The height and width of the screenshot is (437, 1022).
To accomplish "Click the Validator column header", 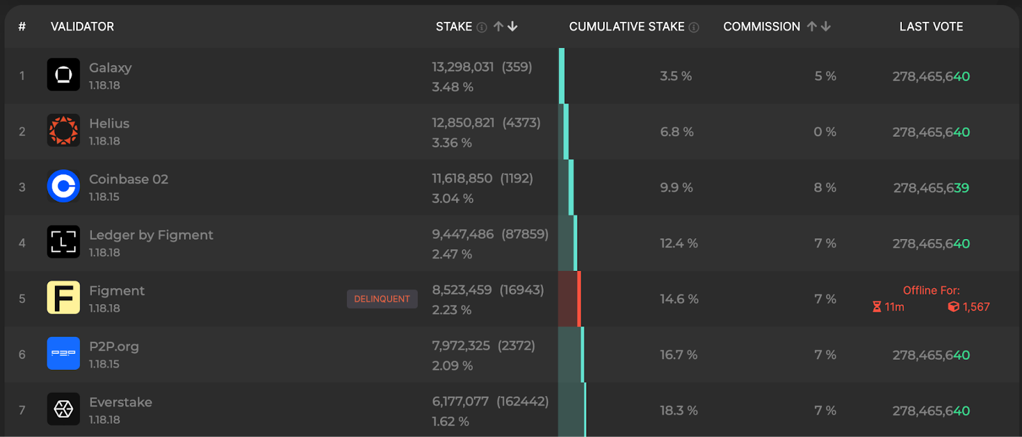I will [x=82, y=26].
